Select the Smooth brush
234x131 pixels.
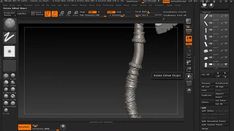pyautogui.click(x=13, y=104)
